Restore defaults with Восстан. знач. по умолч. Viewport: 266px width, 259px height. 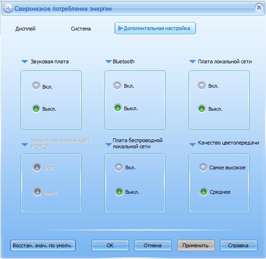(x=43, y=245)
